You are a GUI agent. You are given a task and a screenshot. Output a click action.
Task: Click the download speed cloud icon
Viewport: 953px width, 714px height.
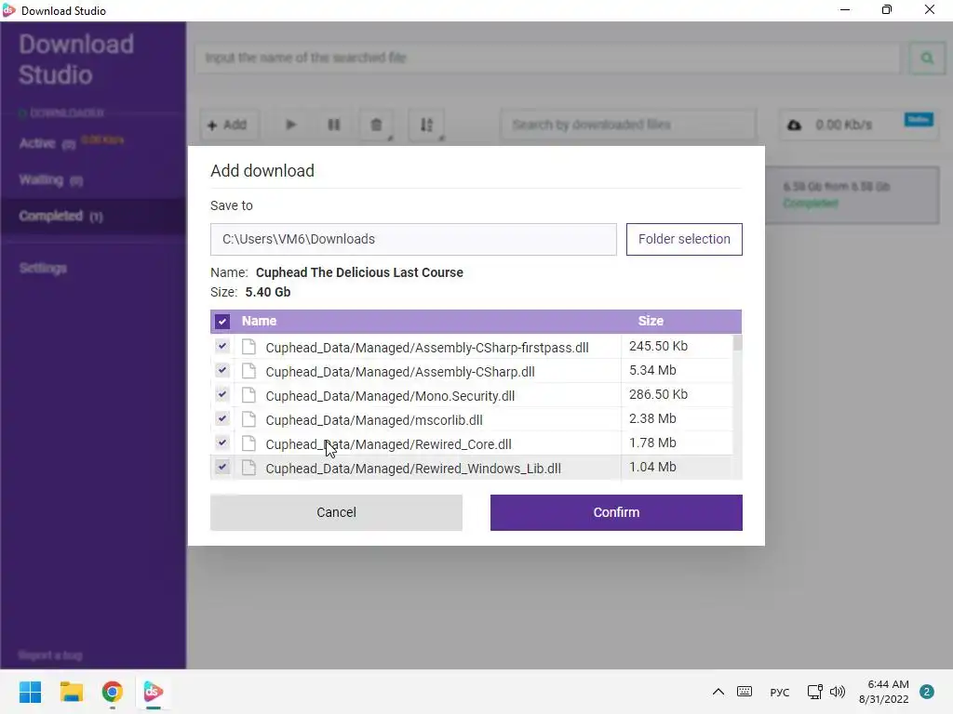pos(795,126)
